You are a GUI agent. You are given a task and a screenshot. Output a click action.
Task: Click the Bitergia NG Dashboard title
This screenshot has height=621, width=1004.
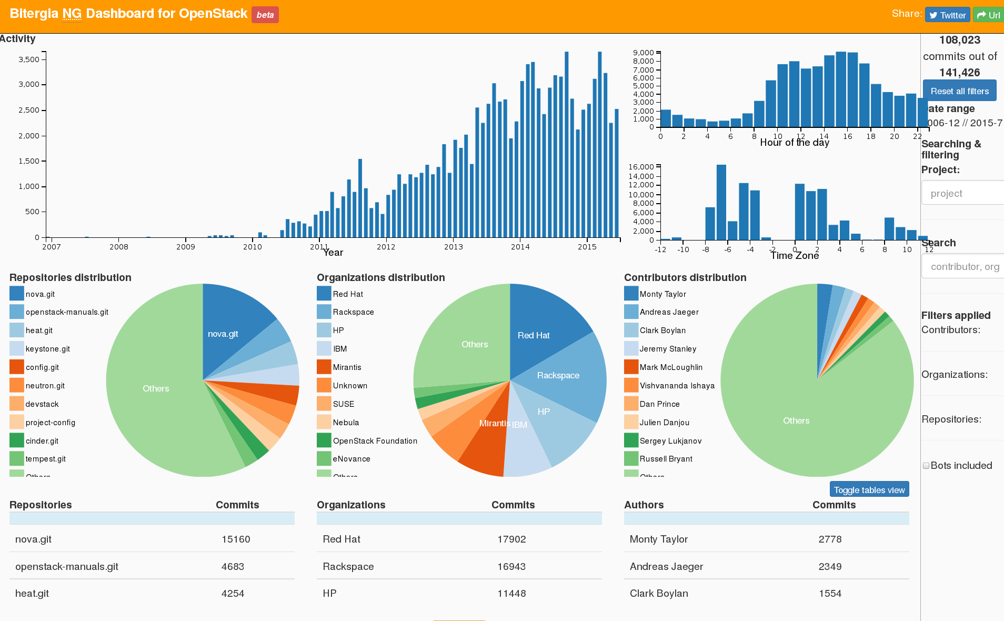click(128, 14)
